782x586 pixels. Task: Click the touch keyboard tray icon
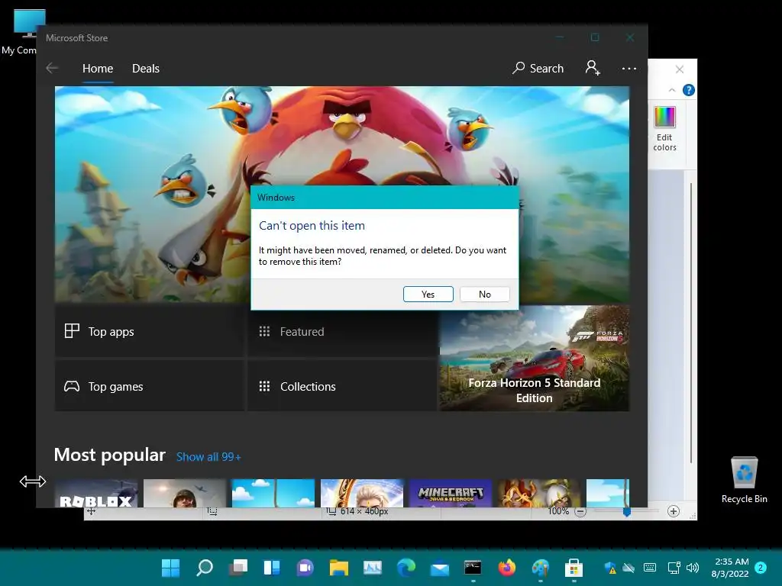[650, 568]
